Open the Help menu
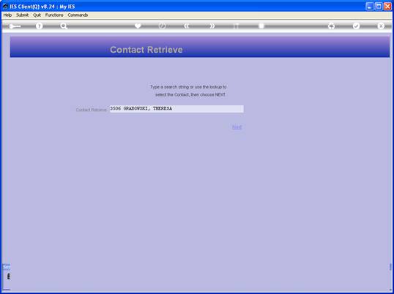The width and height of the screenshot is (394, 294). [x=7, y=15]
